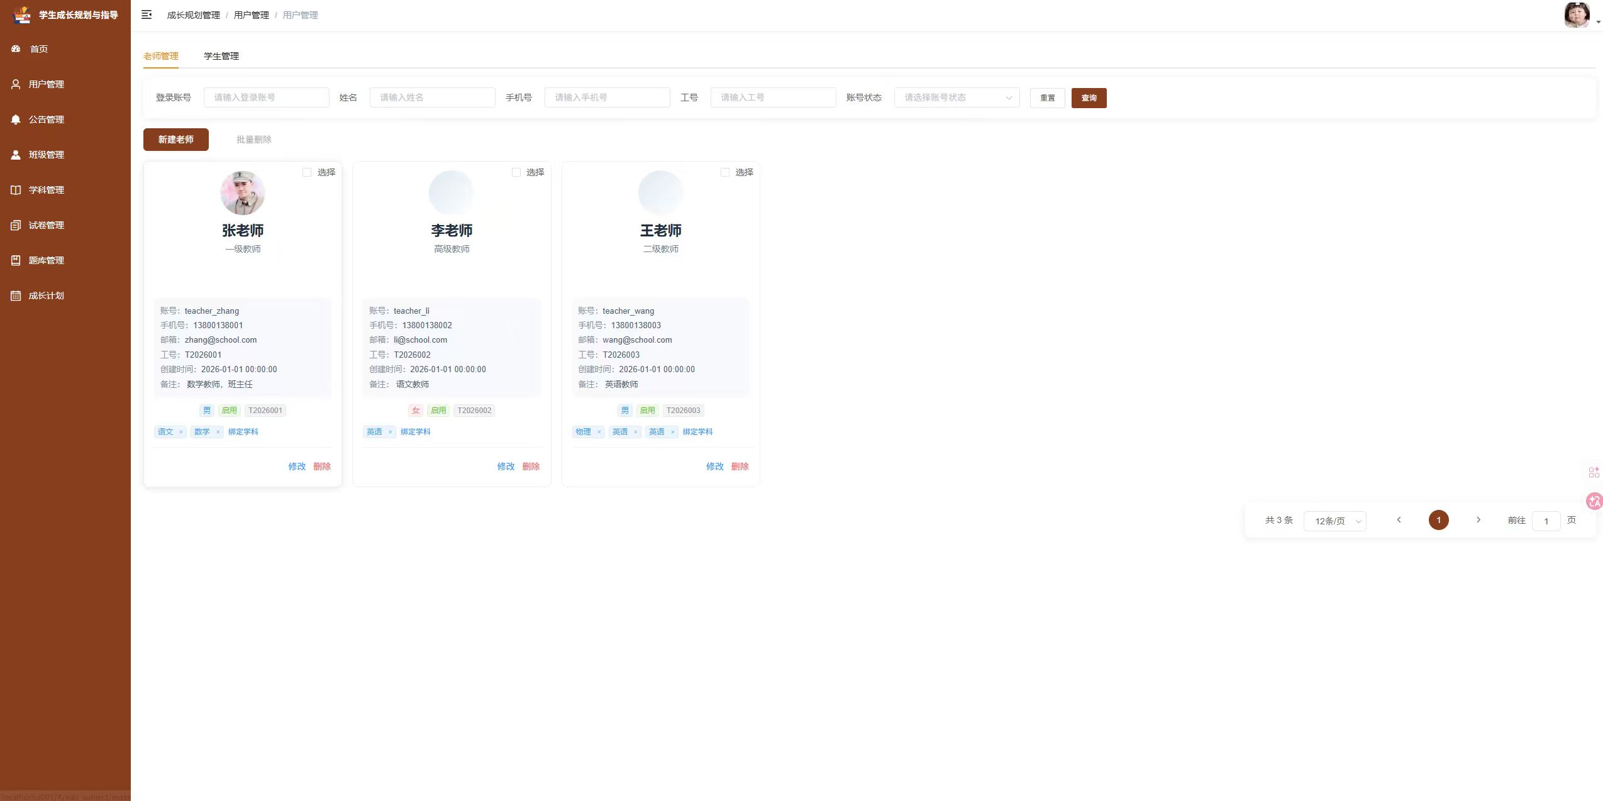Open 成长计划 in the sidebar
The image size is (1603, 801).
[65, 296]
